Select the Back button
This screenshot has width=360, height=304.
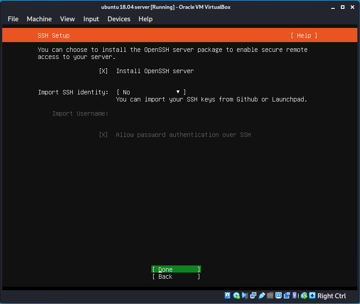coord(176,276)
